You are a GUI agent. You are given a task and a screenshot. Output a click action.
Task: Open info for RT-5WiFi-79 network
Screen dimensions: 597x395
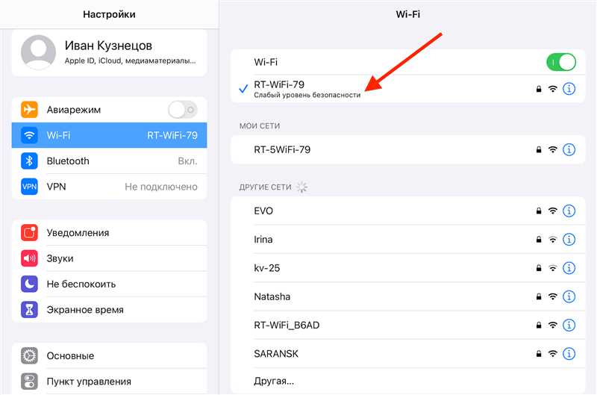(569, 149)
